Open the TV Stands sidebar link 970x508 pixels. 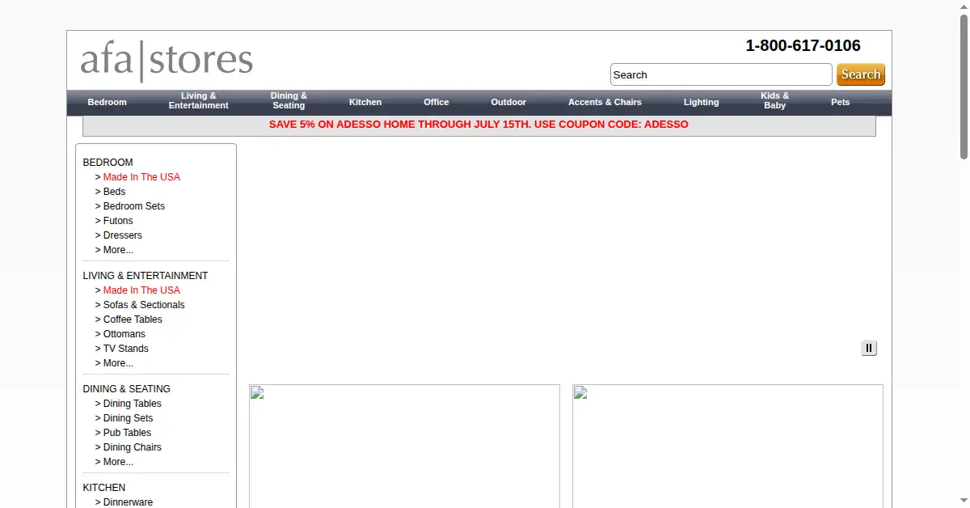pyautogui.click(x=125, y=349)
